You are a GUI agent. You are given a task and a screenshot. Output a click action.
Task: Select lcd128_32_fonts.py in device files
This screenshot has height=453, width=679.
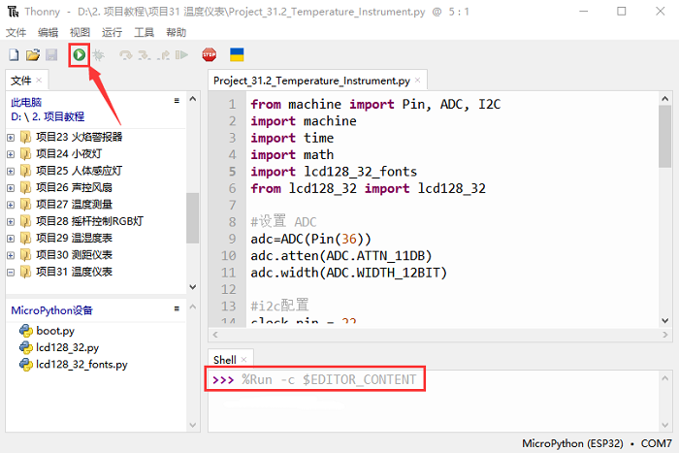coord(81,365)
